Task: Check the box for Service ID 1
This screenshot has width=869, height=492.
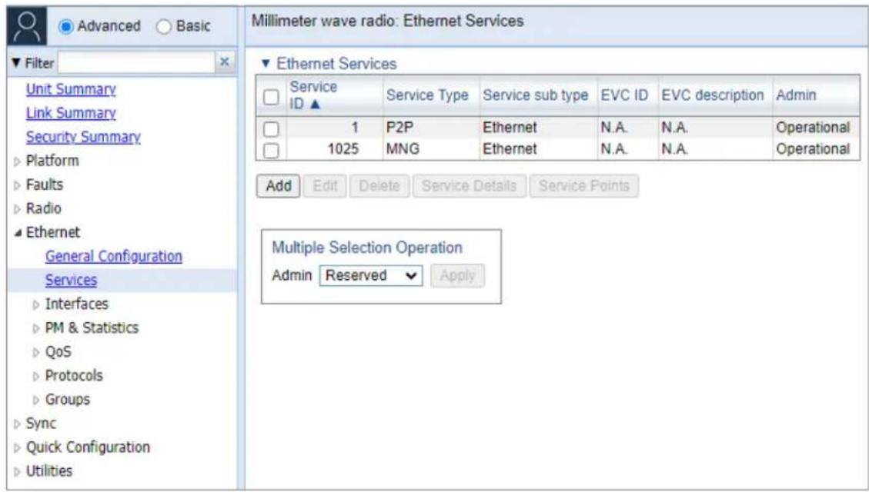Action: point(271,129)
